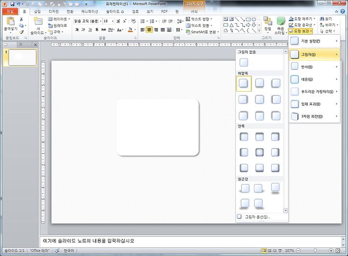Convert text with SmartArt로 변환
The image size is (348, 256).
click(202, 32)
